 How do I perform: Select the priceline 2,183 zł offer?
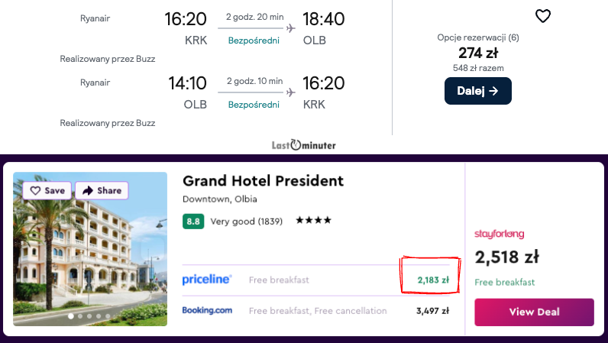pos(432,280)
